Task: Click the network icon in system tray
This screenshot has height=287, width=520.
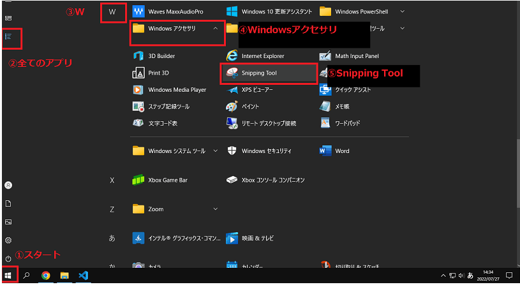Action: coord(452,276)
